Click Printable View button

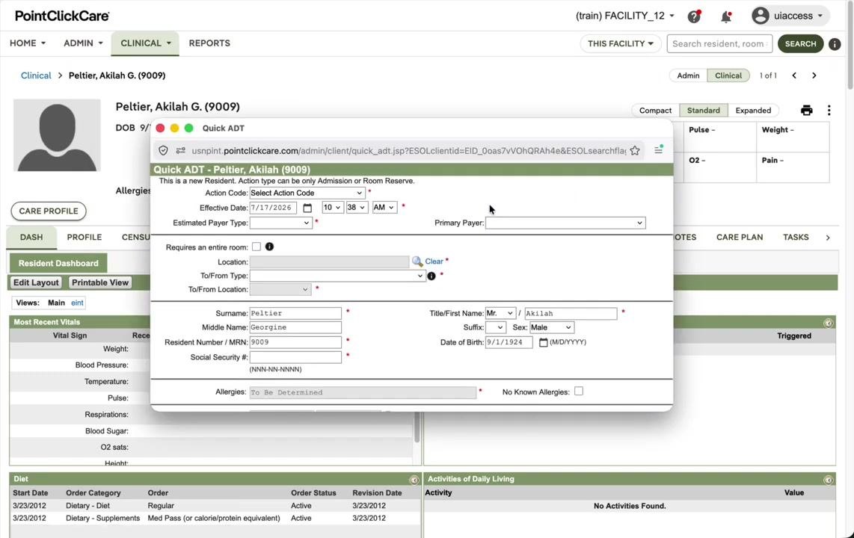(x=100, y=282)
